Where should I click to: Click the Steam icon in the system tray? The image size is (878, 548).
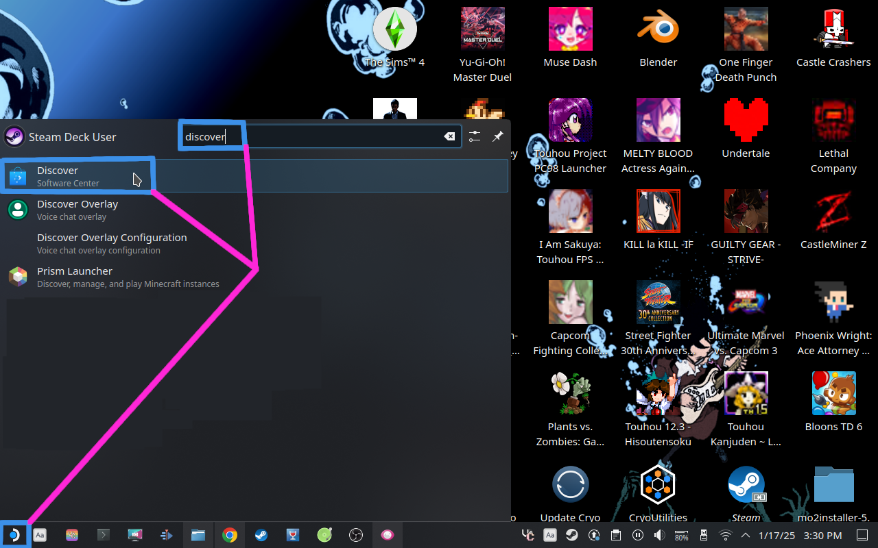pos(571,535)
